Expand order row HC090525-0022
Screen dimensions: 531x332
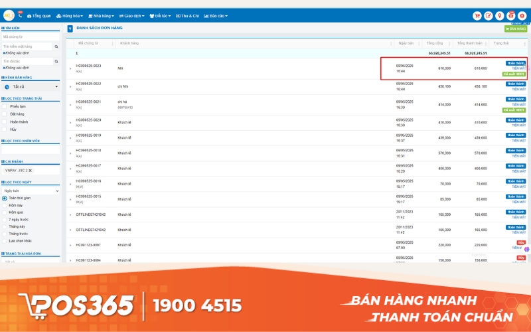click(x=70, y=87)
